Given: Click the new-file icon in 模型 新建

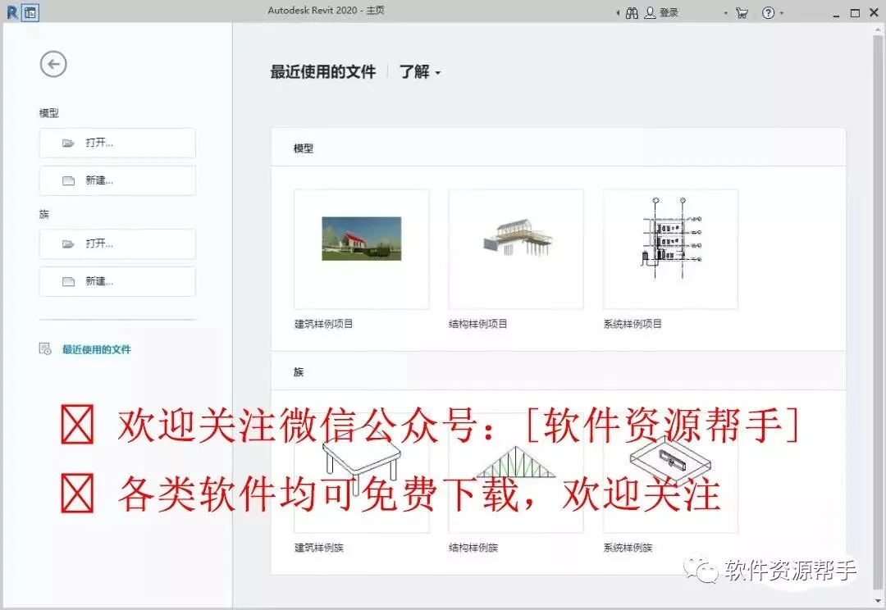Looking at the screenshot, I should (x=68, y=180).
